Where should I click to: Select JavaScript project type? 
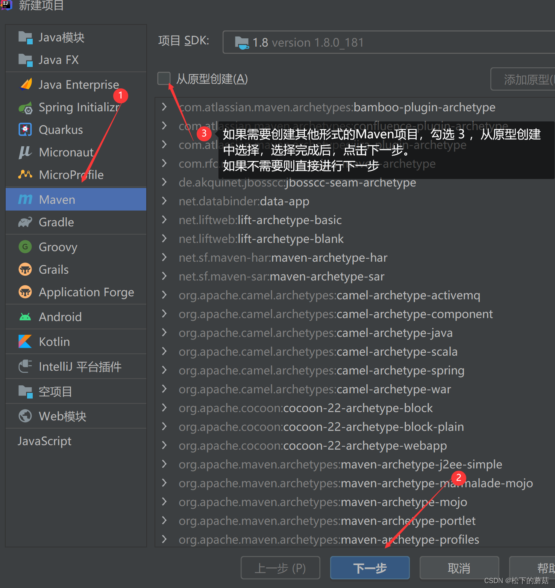pyautogui.click(x=76, y=441)
